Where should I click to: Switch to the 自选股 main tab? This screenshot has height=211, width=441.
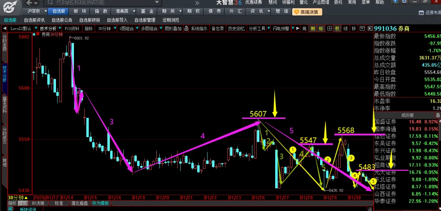(58, 11)
